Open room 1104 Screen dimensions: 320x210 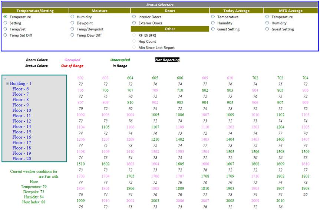pos(80,127)
